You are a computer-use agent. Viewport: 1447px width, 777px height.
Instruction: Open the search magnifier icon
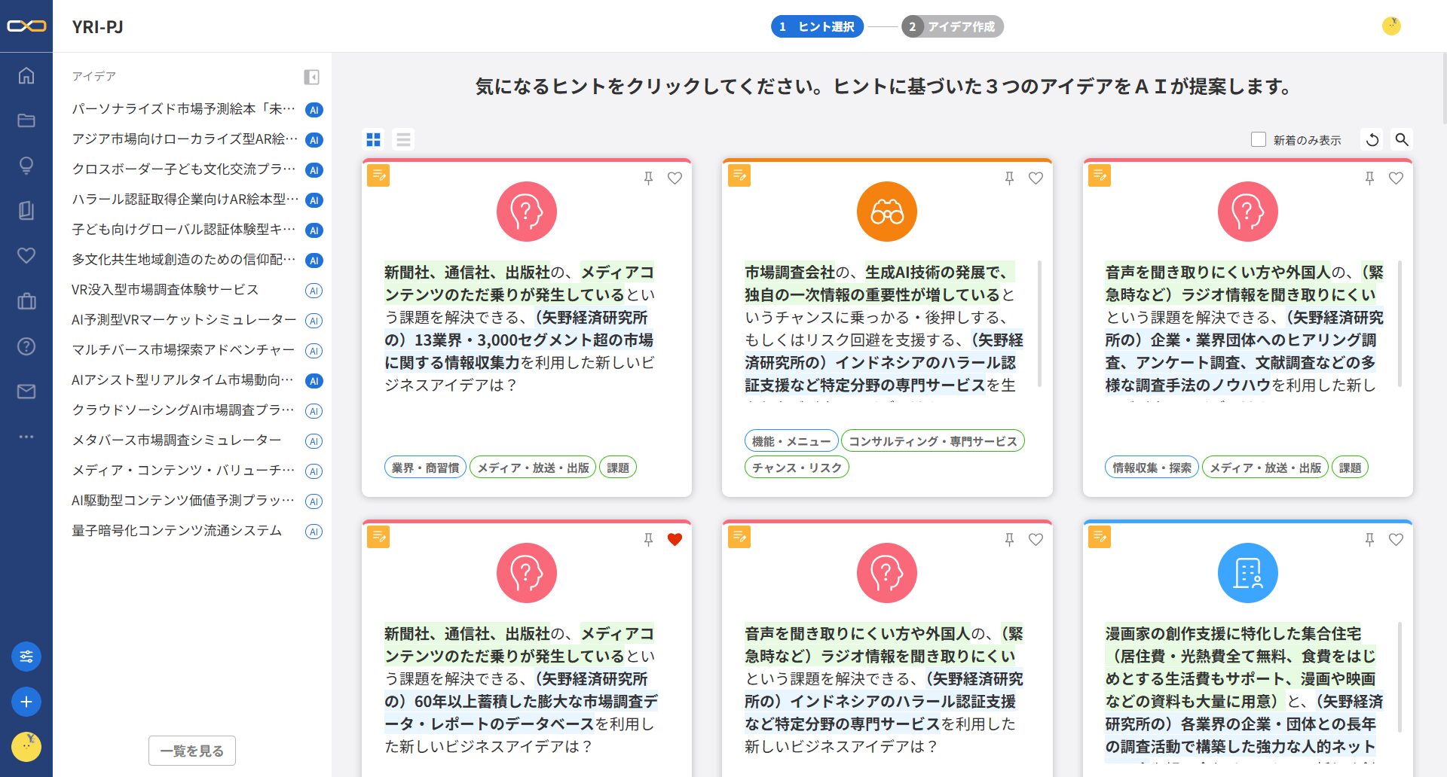(x=1402, y=139)
